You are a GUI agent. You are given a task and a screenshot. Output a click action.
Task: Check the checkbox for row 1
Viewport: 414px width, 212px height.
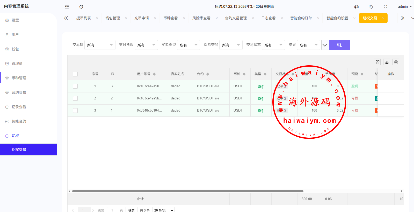(75, 86)
